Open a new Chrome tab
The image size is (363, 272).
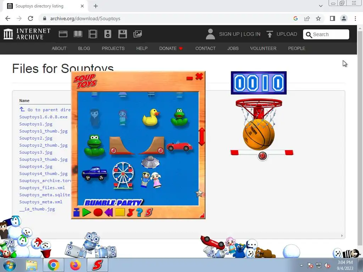(96, 6)
